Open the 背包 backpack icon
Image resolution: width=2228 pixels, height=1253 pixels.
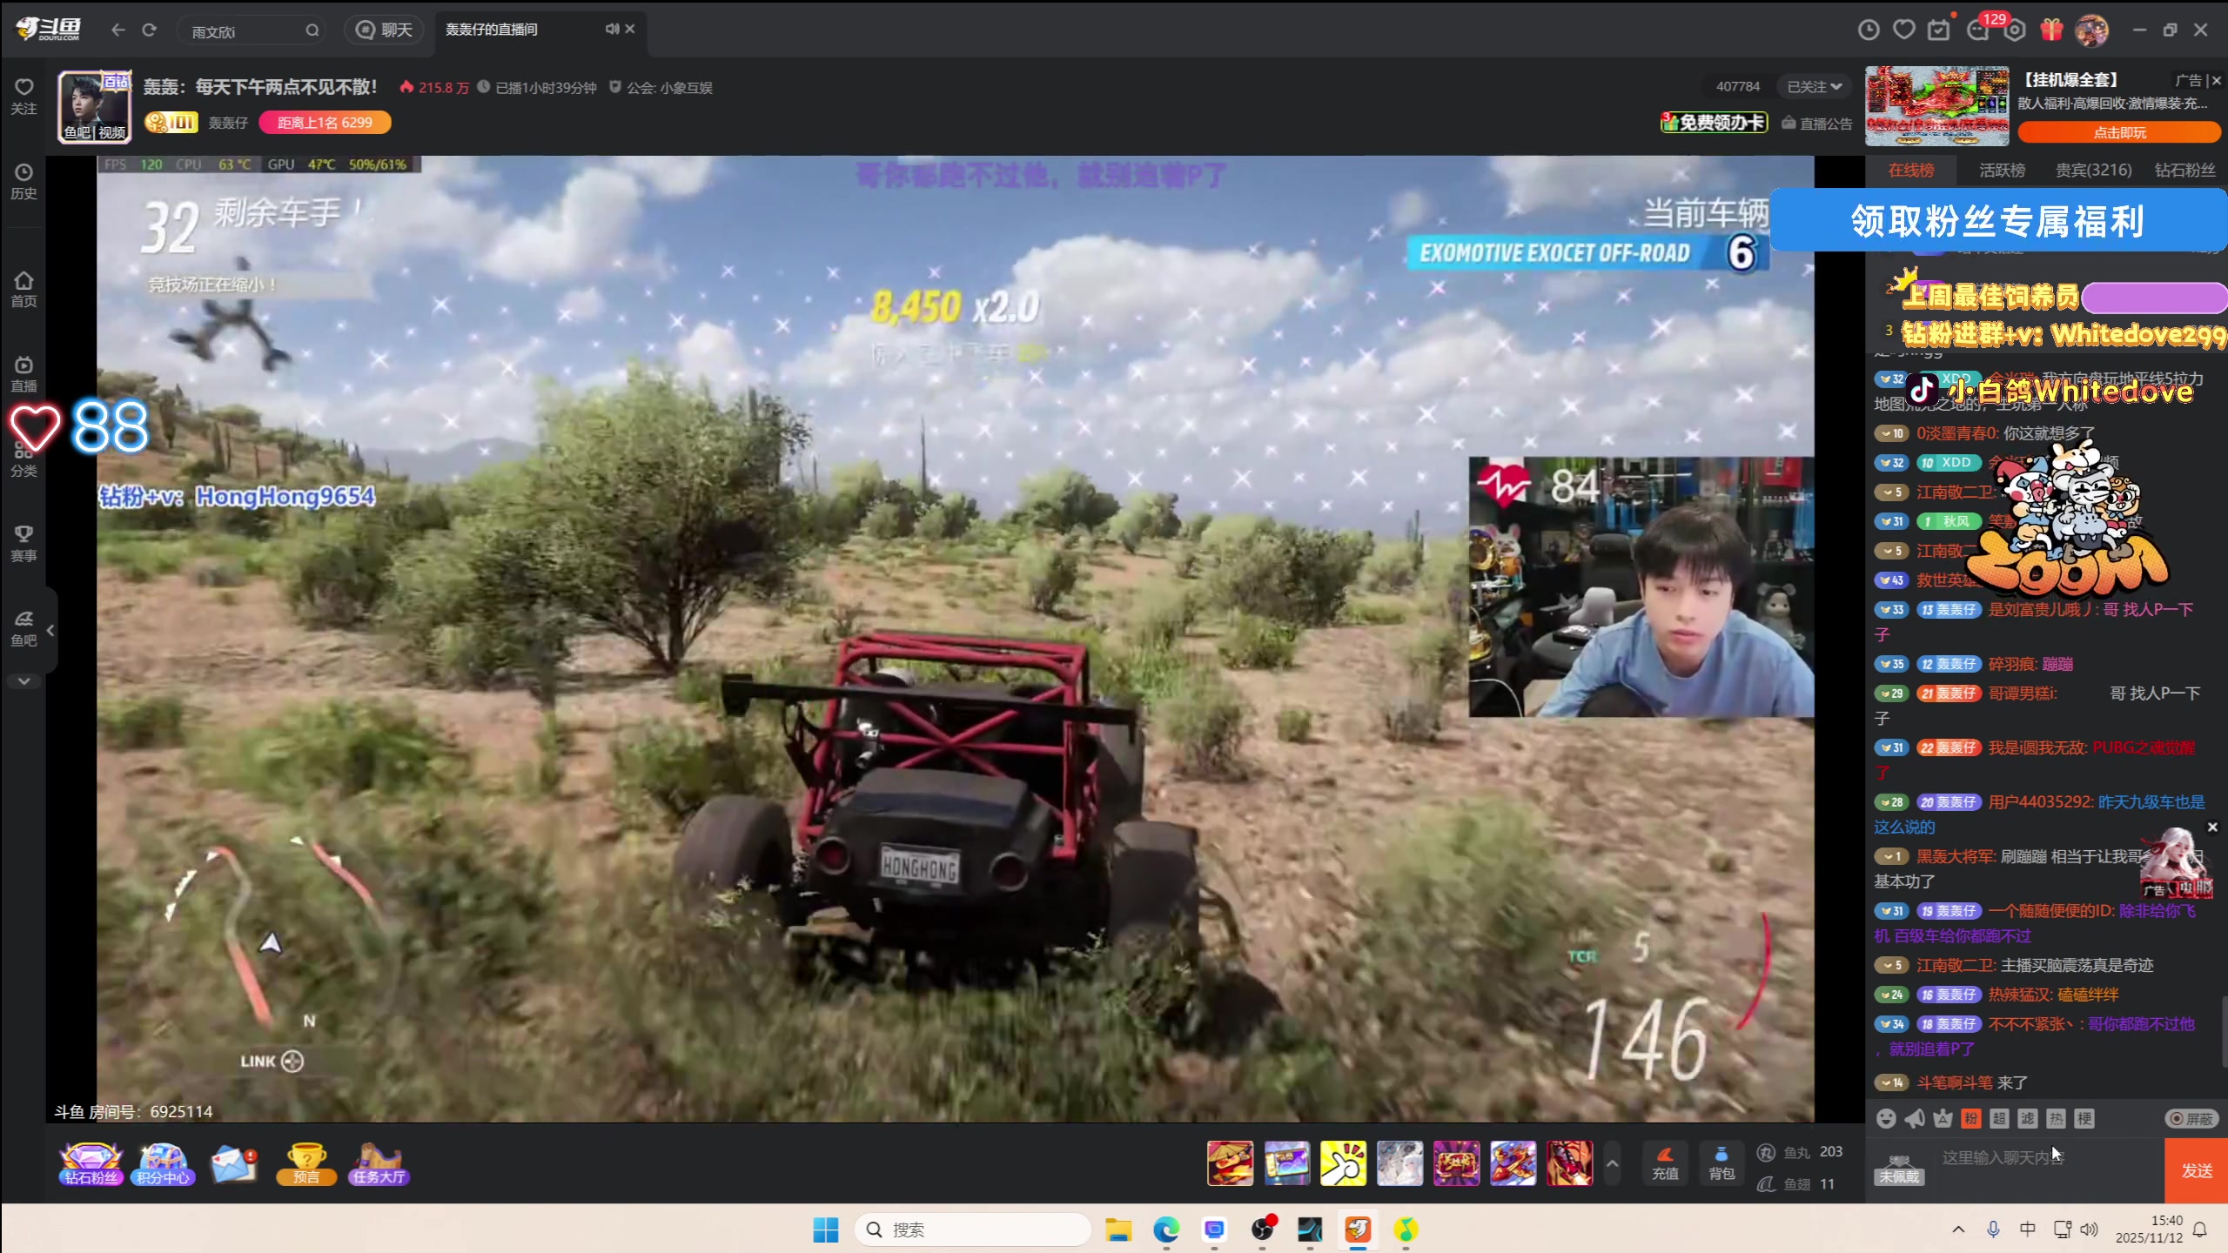coord(1721,1163)
